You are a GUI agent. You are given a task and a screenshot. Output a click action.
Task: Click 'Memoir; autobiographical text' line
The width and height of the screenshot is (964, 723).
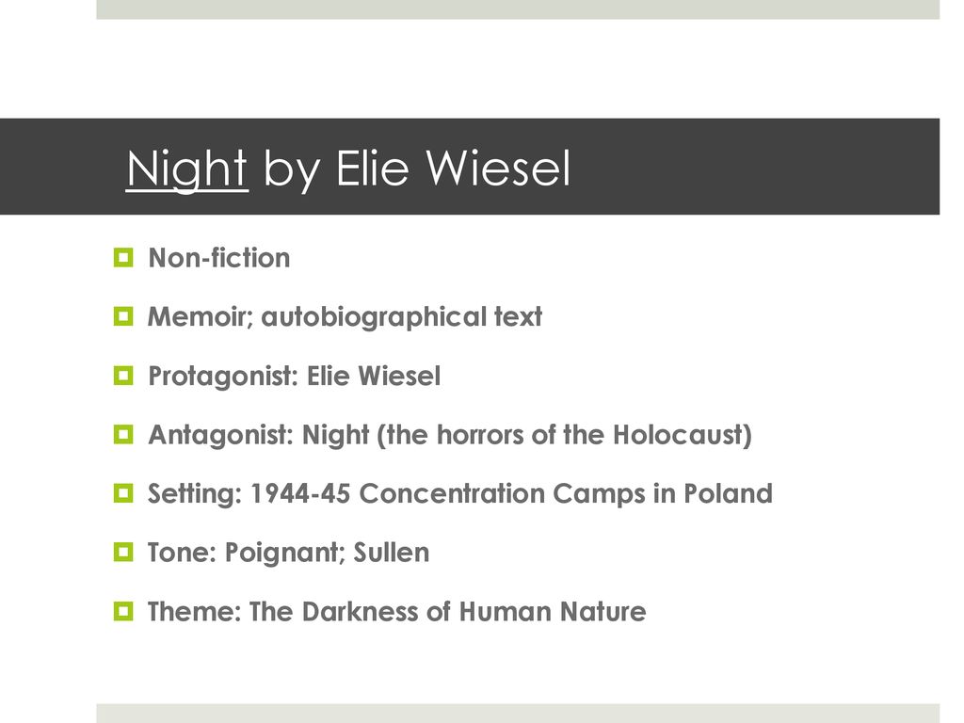pyautogui.click(x=345, y=317)
